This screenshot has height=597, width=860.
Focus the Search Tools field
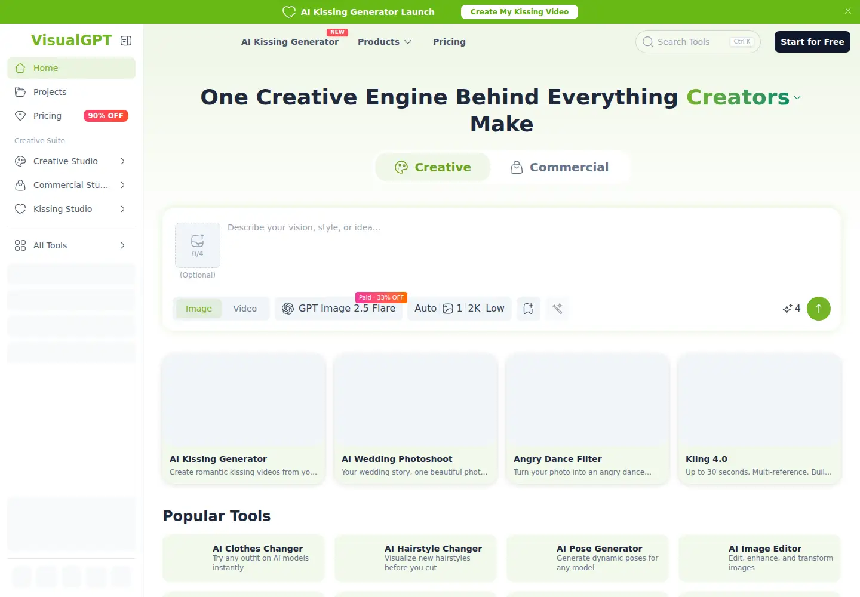pos(698,42)
